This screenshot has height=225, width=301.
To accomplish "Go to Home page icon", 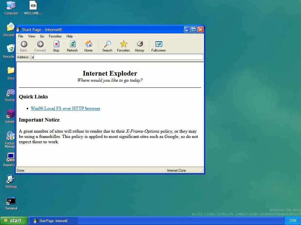I will pyautogui.click(x=88, y=44).
